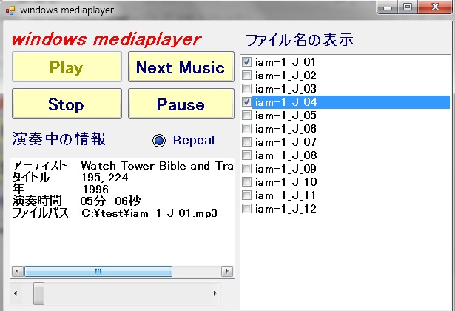The width and height of the screenshot is (455, 311).
Task: Click the Next Music button
Action: 181,67
